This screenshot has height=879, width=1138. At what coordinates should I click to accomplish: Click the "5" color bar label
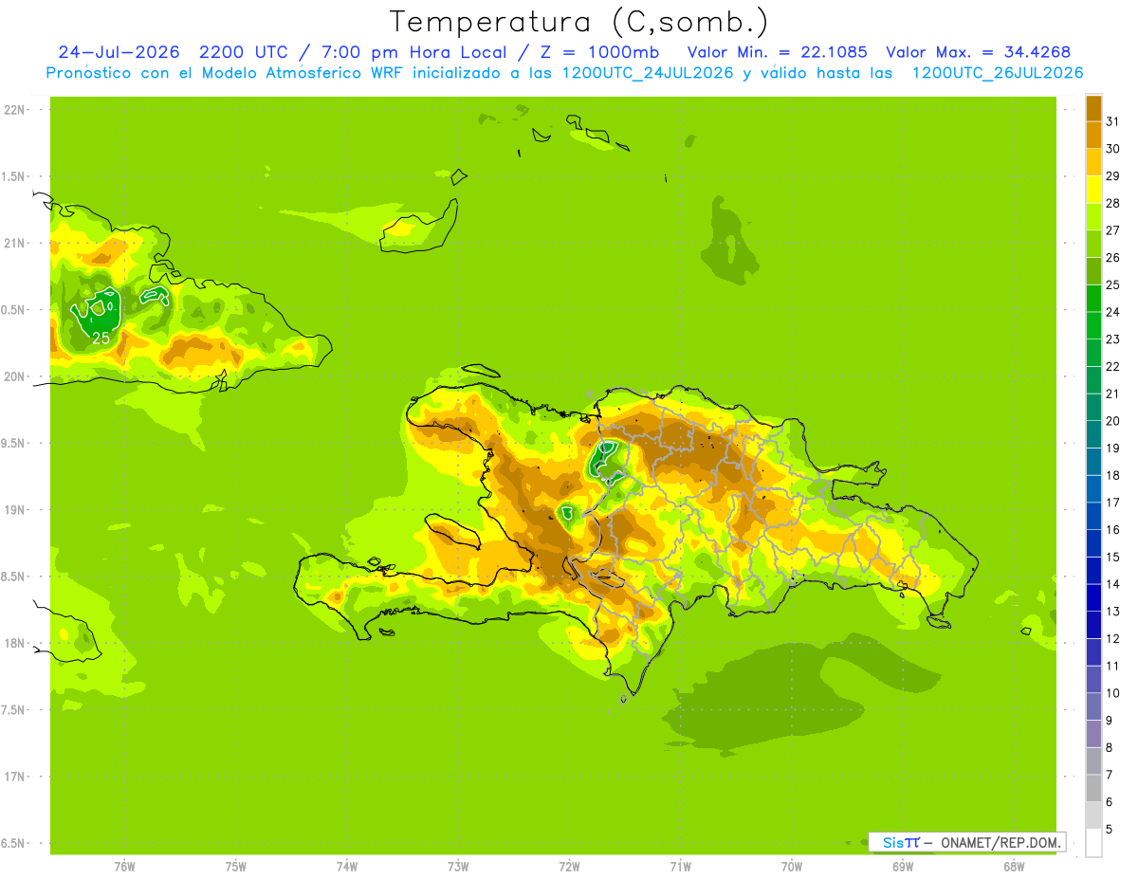click(x=1110, y=829)
